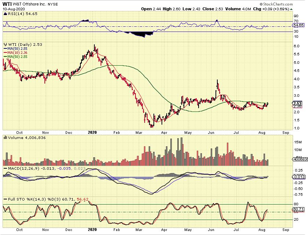Click the RSI(14) area-style indicator icon
This screenshot has width=308, height=235.
click(5, 14)
